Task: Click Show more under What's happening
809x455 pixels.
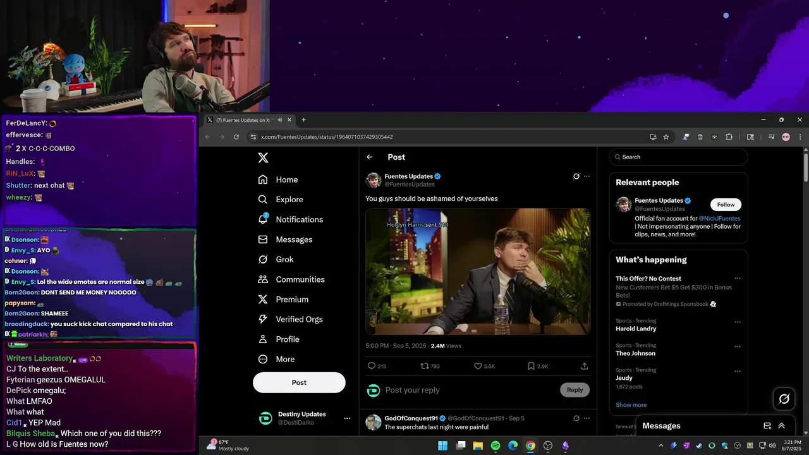Action: coord(631,405)
